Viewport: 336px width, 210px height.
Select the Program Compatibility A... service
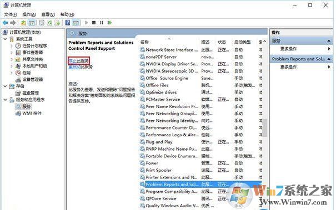(200, 191)
